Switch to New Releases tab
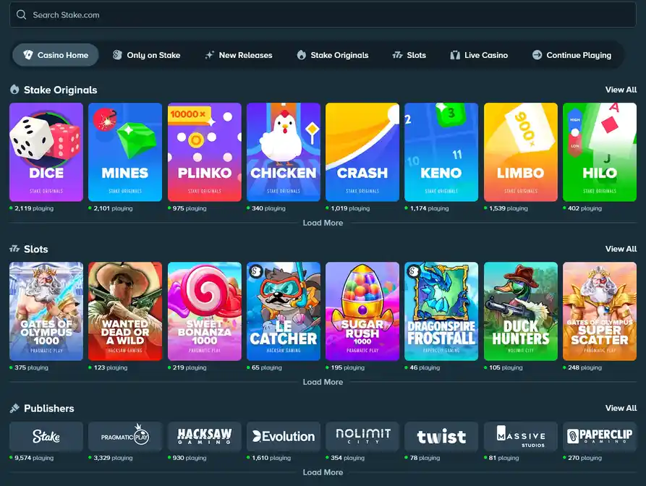This screenshot has width=646, height=486. point(239,55)
